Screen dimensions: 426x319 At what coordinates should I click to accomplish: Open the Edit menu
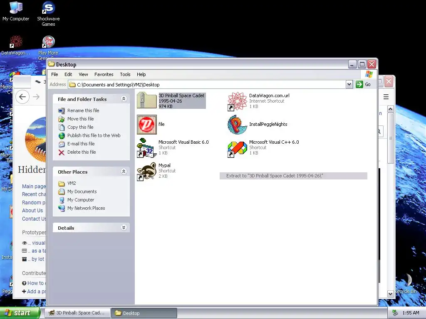[x=68, y=74]
